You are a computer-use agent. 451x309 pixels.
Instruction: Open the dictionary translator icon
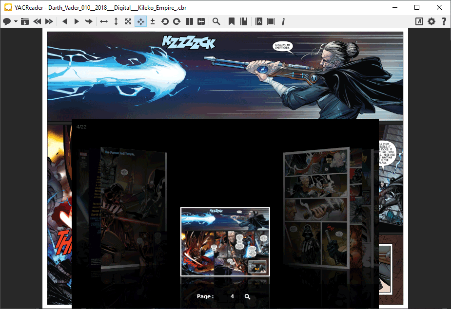259,21
